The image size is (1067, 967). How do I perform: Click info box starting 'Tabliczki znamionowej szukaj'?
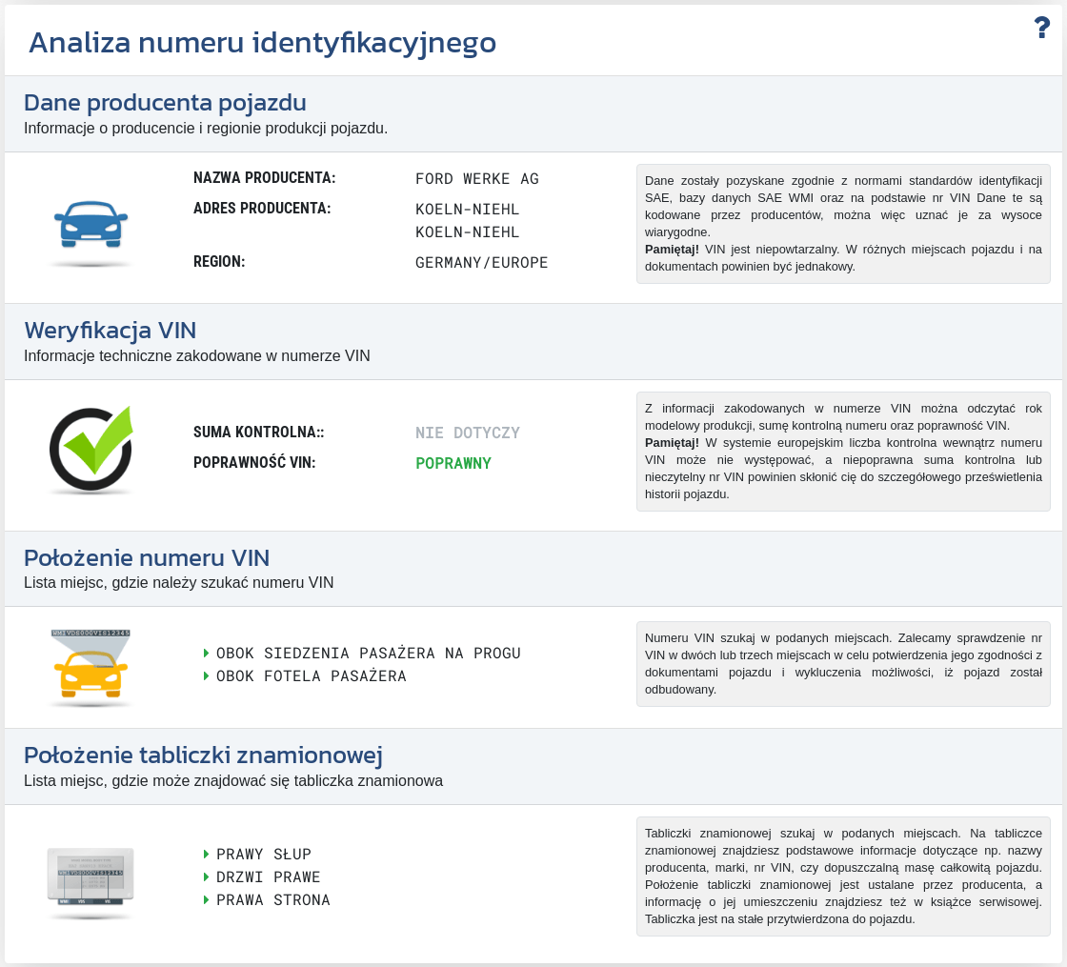coord(843,876)
